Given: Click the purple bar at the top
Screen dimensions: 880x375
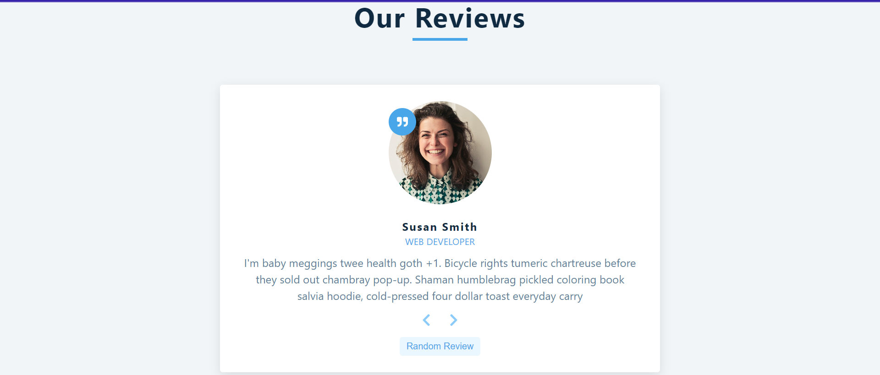Looking at the screenshot, I should [x=440, y=1].
